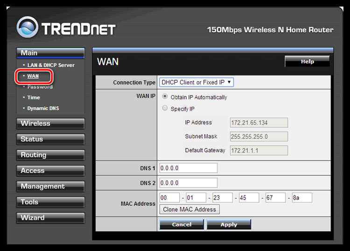This screenshot has height=251, width=350.
Task: Click the Help button
Action: (307, 62)
